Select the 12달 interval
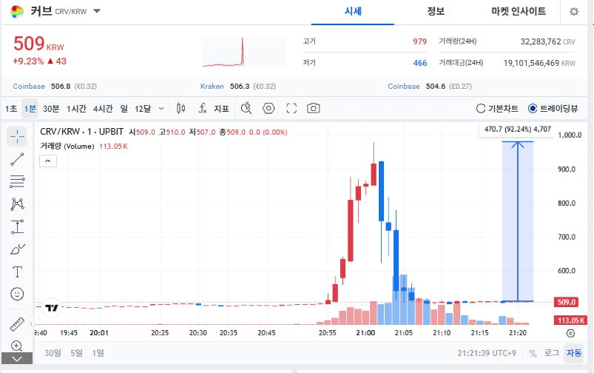Screen dimensions: 594x373 pyautogui.click(x=143, y=109)
